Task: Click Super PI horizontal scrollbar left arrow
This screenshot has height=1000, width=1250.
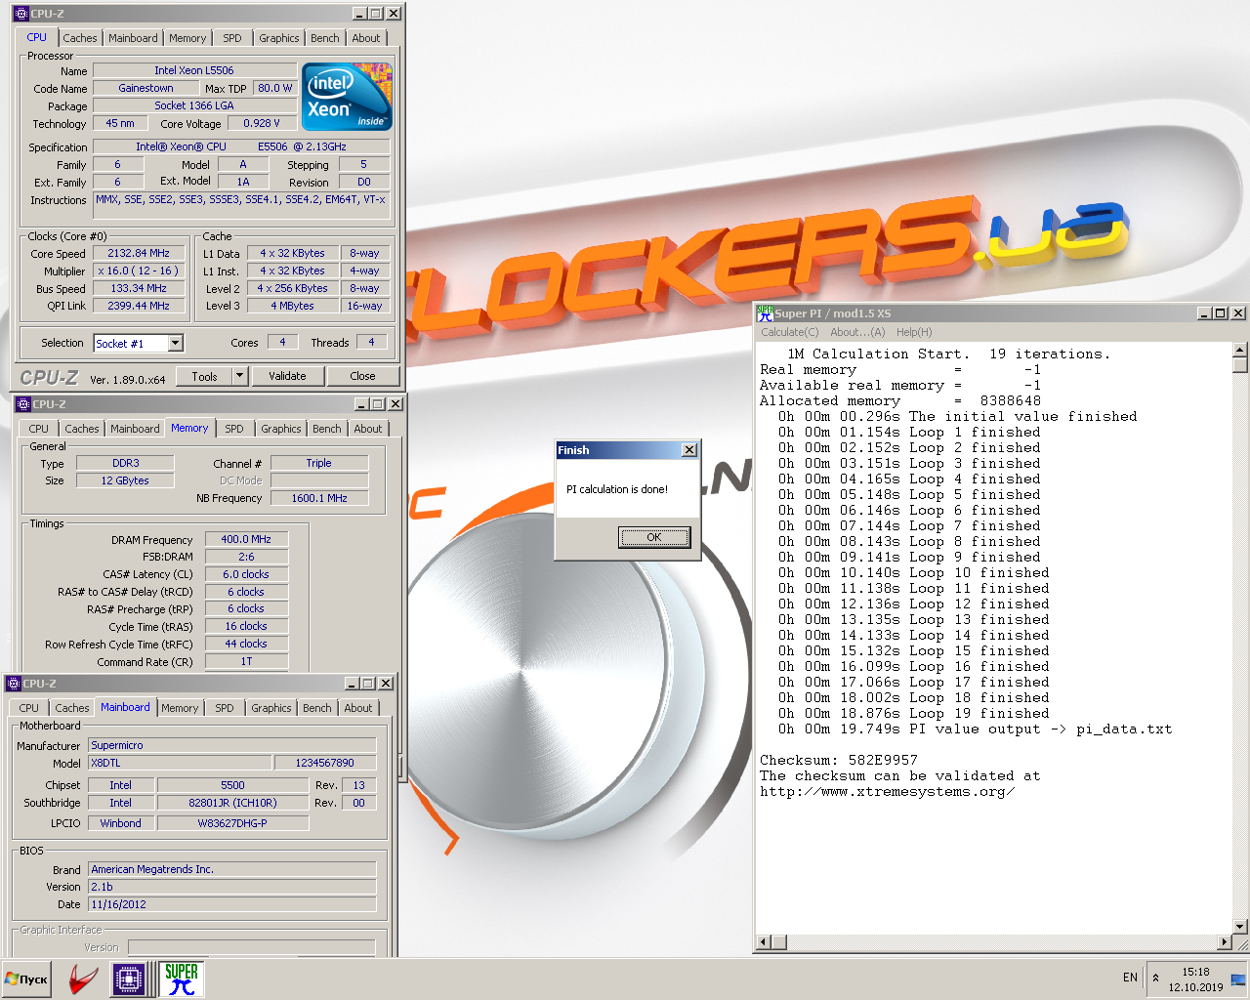Action: click(764, 942)
